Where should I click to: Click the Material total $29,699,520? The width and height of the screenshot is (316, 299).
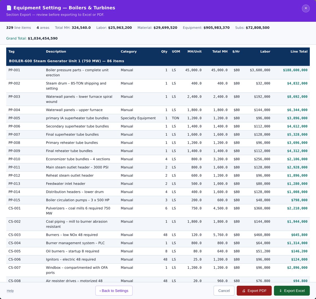[165, 28]
